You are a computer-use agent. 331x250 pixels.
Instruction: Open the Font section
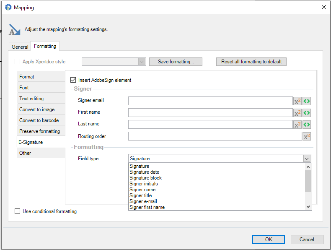41,88
